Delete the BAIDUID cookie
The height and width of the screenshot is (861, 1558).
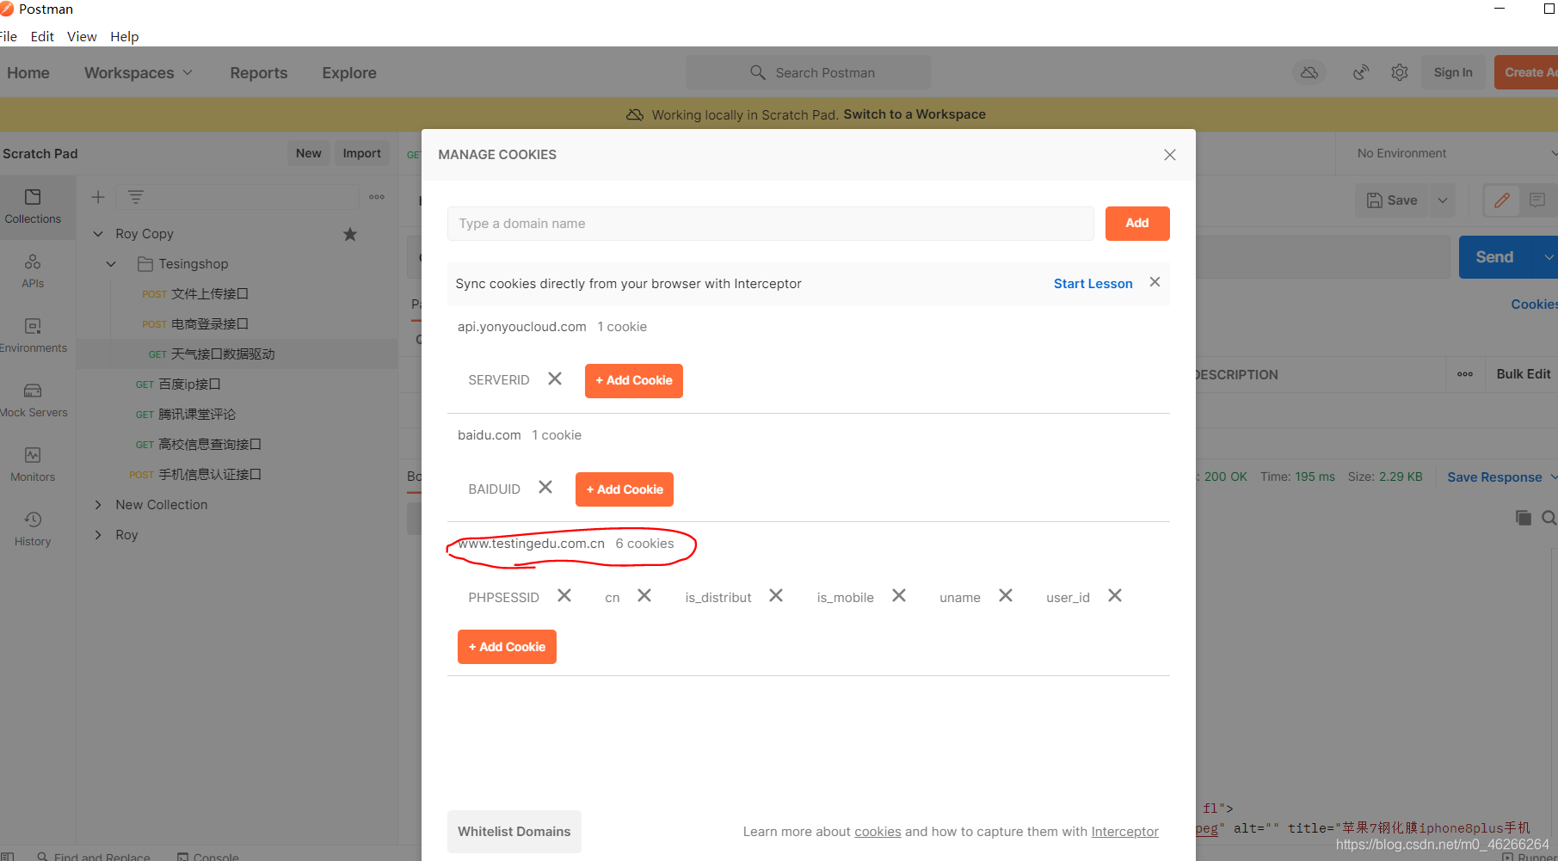[545, 488]
